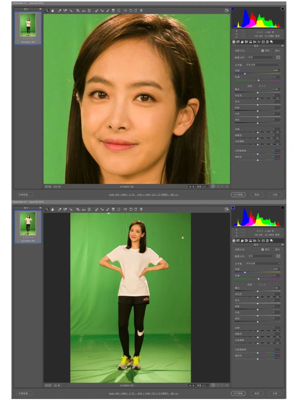The width and height of the screenshot is (298, 402).
Task: Pick the Hand tool in the full-body photo window
Action: (x=53, y=209)
